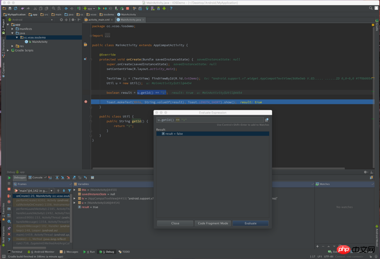The height and width of the screenshot is (259, 380).
Task: Click the expand expression editor icon in dialog
Action: click(x=266, y=120)
